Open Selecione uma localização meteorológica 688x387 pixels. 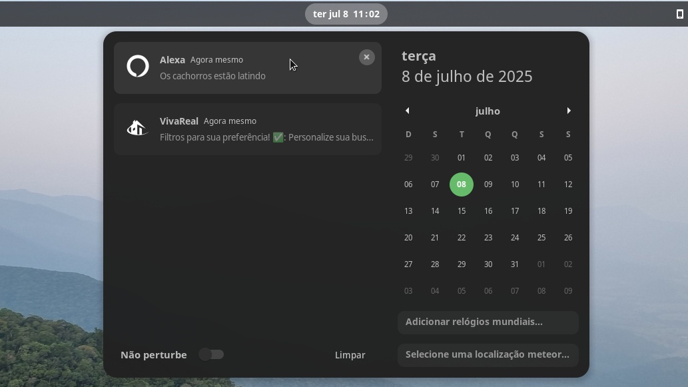point(488,354)
